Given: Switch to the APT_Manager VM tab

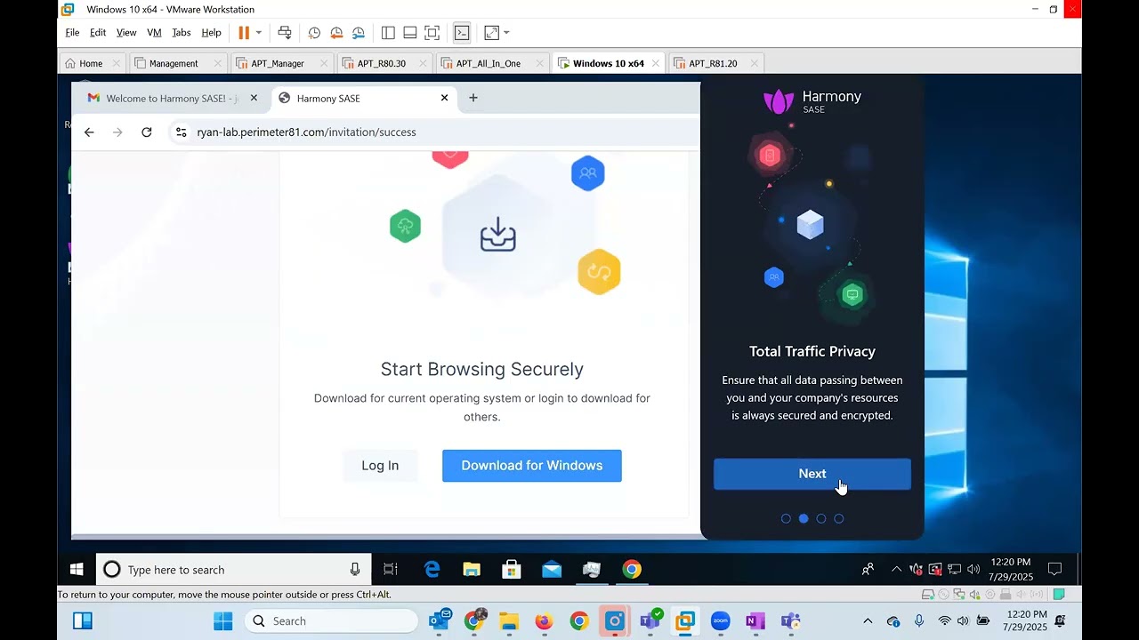Looking at the screenshot, I should (278, 63).
